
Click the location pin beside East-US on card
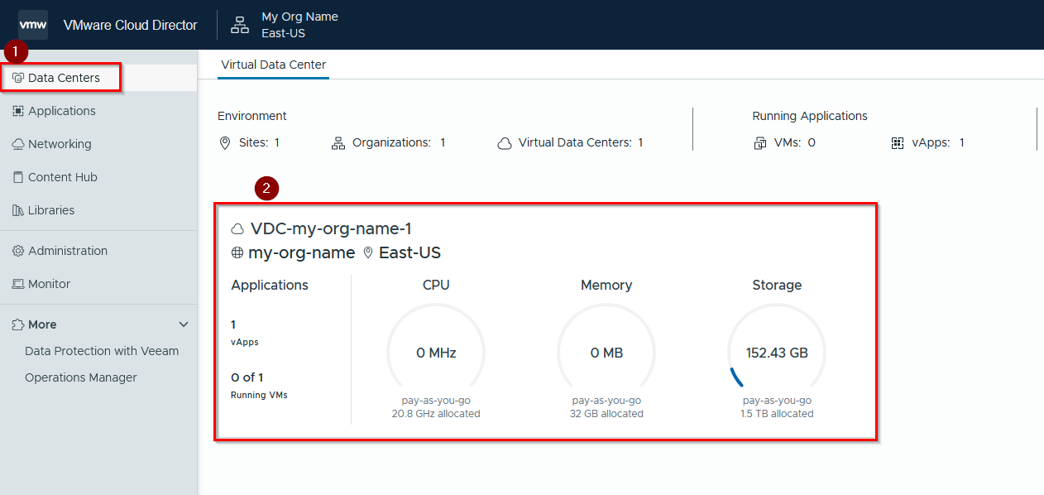coord(368,253)
